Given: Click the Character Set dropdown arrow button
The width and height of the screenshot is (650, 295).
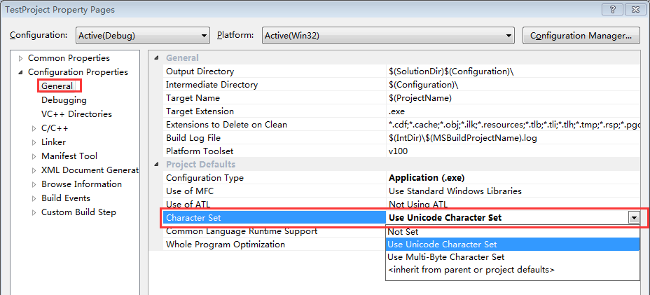Looking at the screenshot, I should (633, 218).
